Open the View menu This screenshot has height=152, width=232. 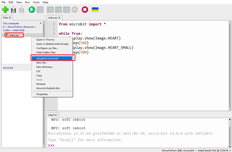(19, 2)
